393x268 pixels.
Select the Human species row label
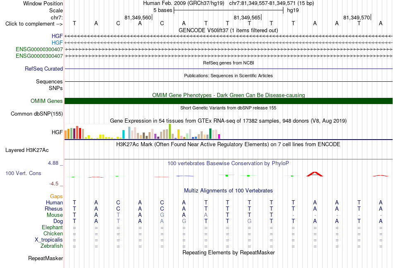54,202
